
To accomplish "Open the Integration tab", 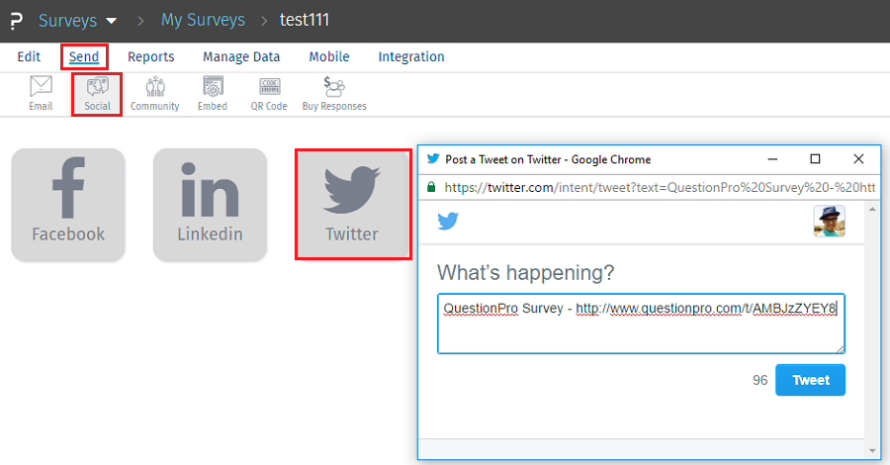I will coord(411,56).
